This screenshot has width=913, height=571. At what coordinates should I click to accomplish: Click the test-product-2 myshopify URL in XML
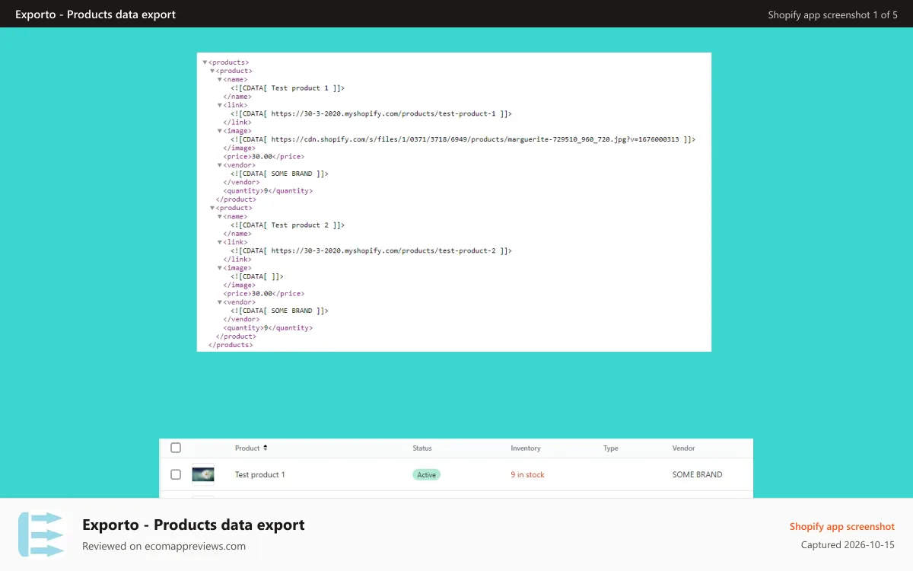pos(383,250)
